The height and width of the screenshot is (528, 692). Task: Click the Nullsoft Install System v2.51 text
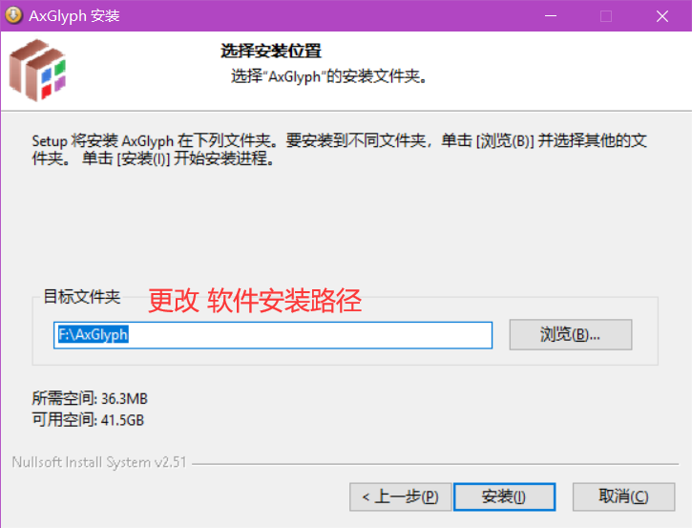[x=99, y=462]
